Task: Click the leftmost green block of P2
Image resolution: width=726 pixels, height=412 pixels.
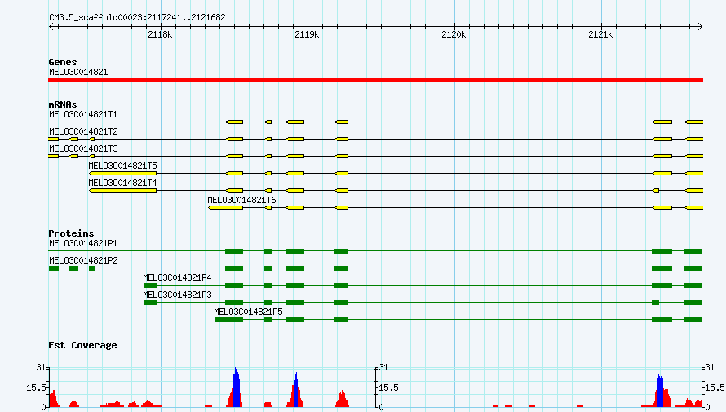Action: tap(54, 268)
